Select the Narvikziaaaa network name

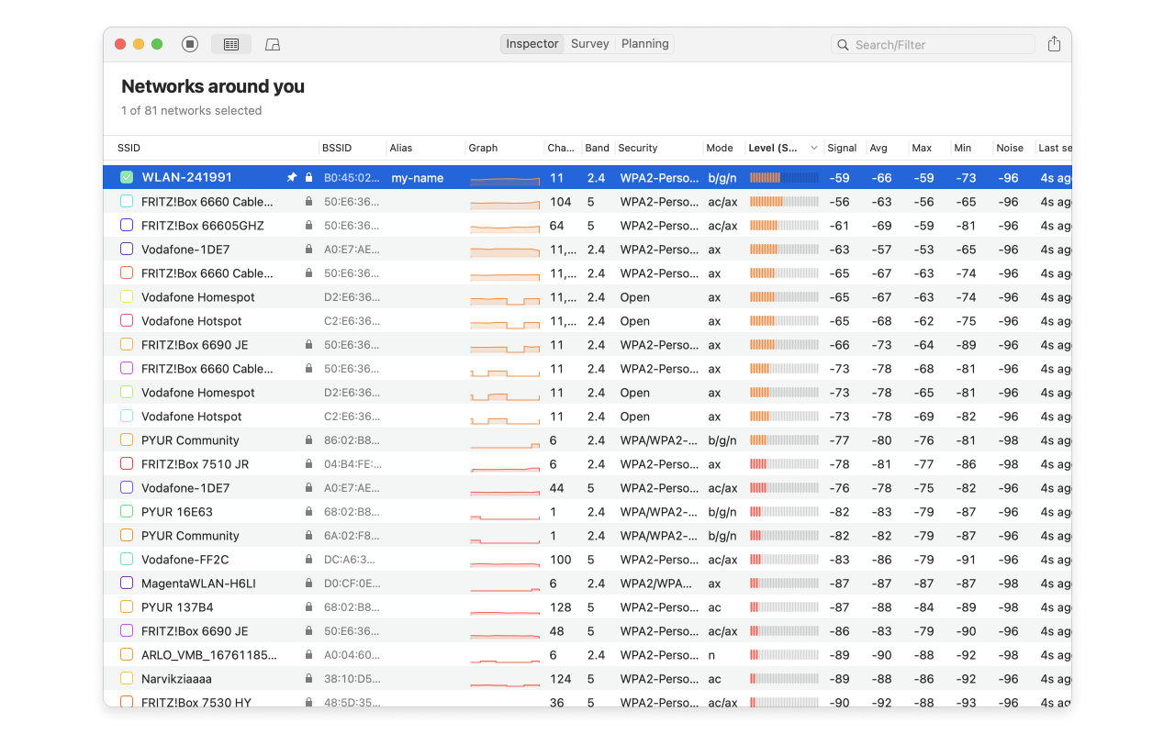176,678
